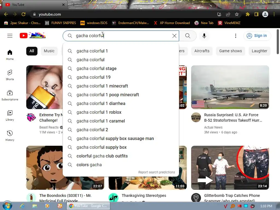Choose suggestion 'gacha colorful stage'
280x210 pixels.
click(121, 69)
